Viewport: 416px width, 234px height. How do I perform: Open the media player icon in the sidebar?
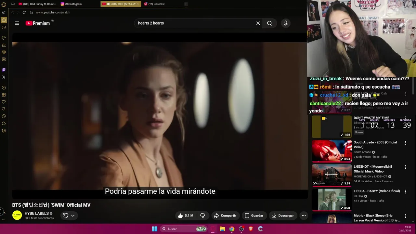click(x=4, y=88)
